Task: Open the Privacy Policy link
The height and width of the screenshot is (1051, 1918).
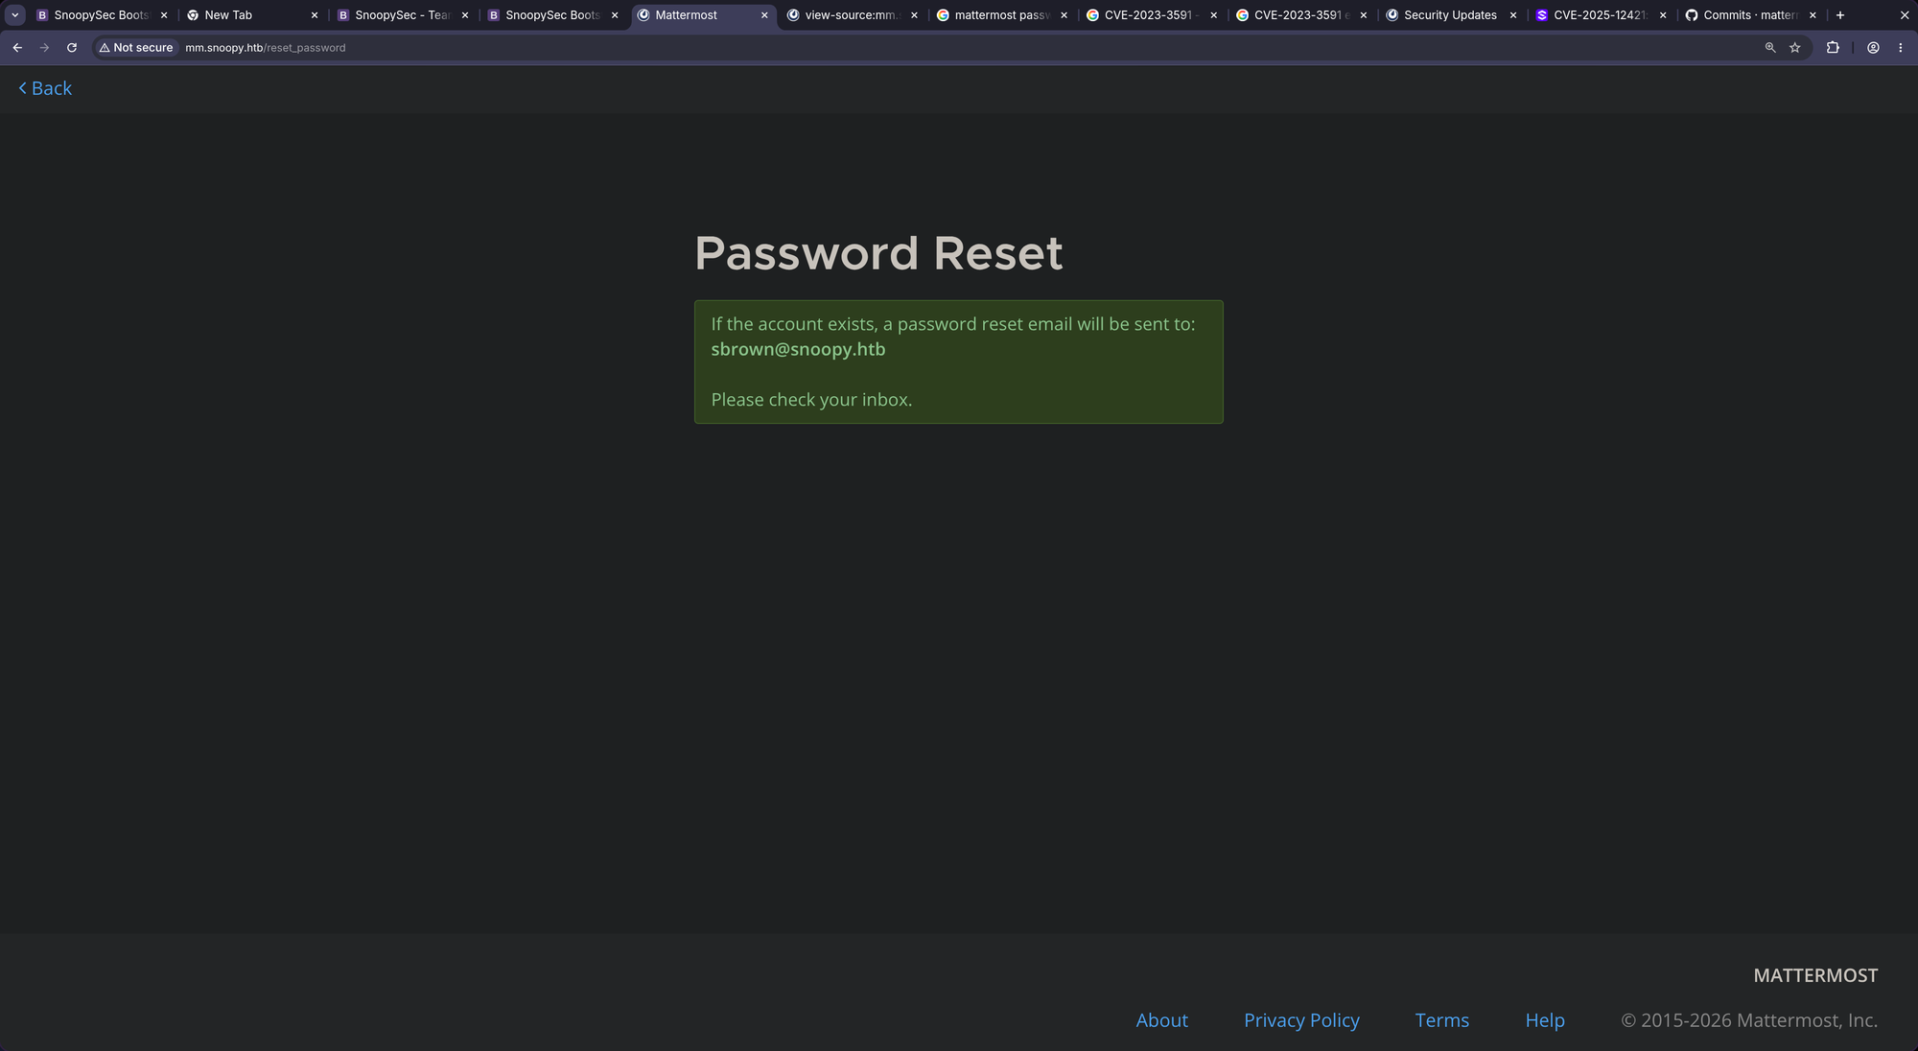Action: tap(1301, 1020)
